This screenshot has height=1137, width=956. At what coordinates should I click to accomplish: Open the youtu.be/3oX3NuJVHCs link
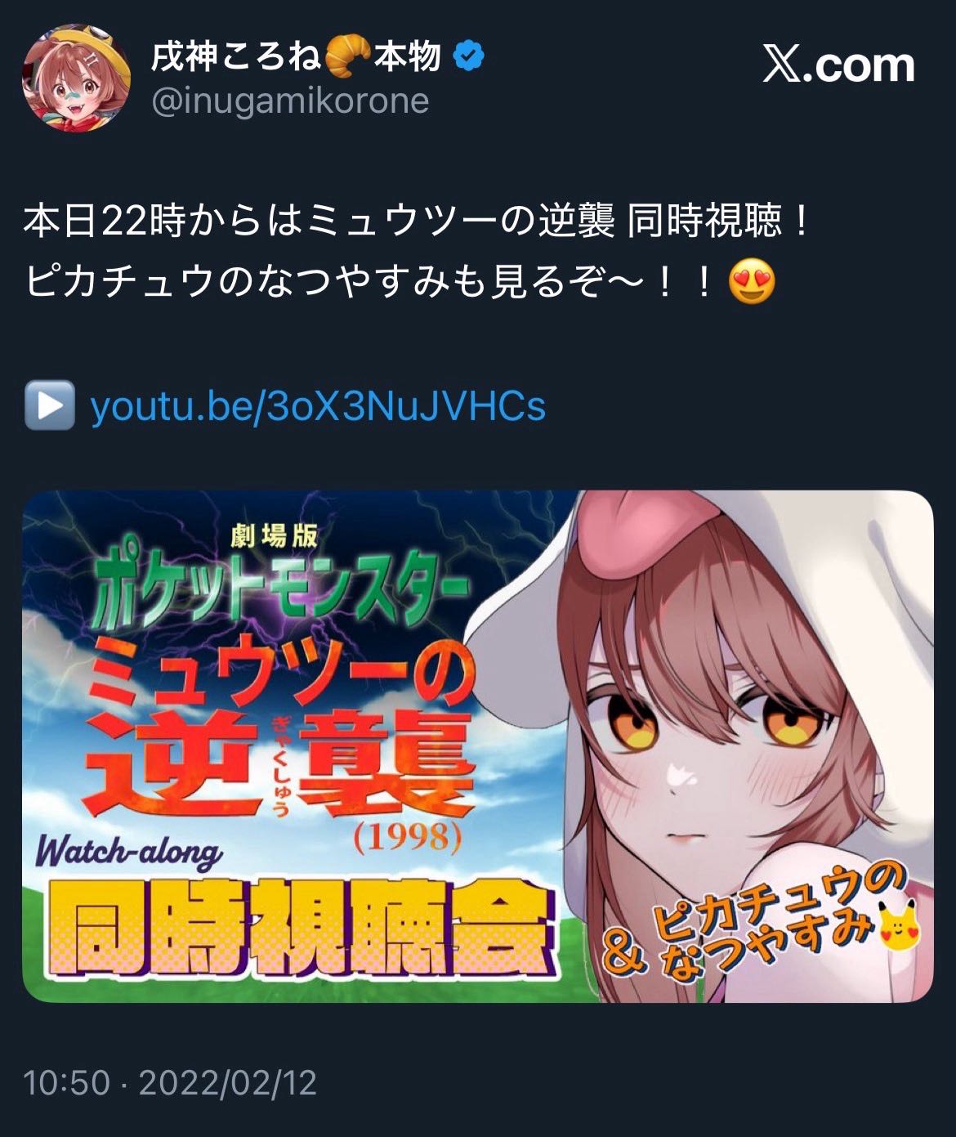click(317, 406)
